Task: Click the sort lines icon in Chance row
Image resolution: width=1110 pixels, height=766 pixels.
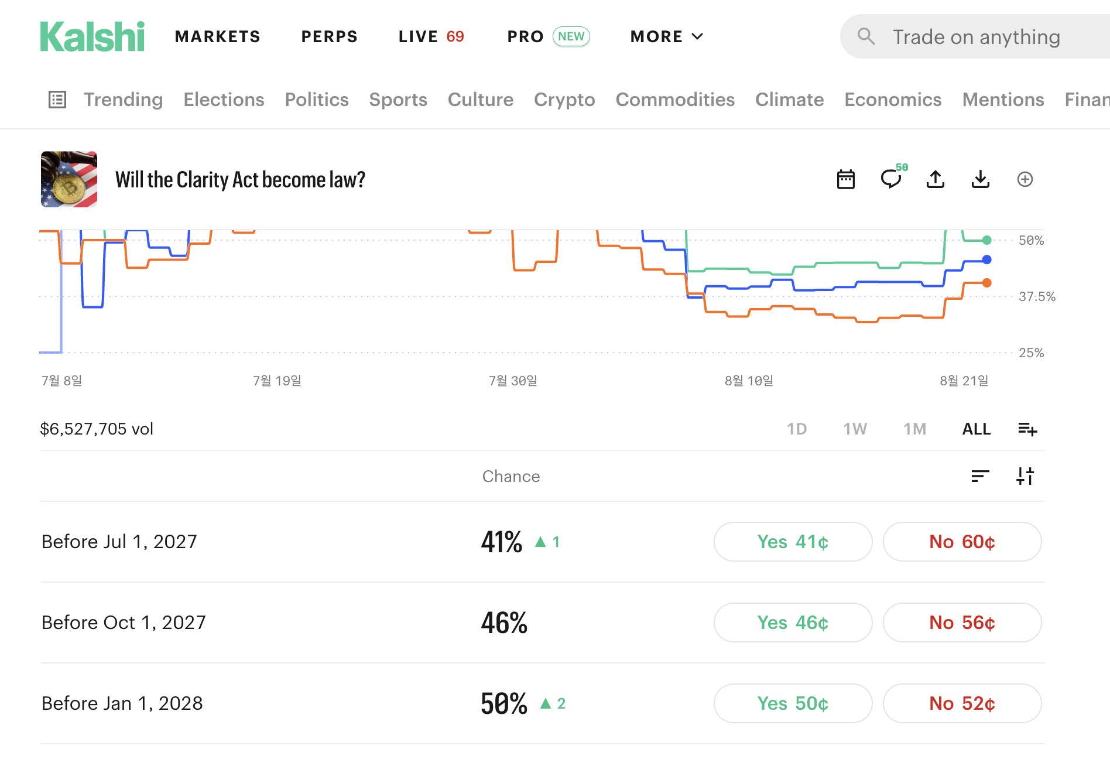Action: pos(980,476)
